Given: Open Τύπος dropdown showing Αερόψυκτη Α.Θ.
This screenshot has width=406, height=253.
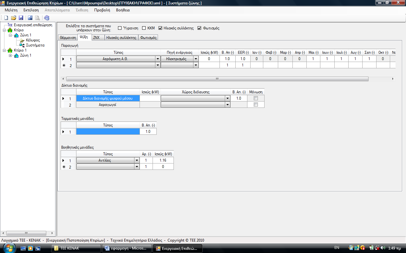Looking at the screenshot, I should pos(158,59).
